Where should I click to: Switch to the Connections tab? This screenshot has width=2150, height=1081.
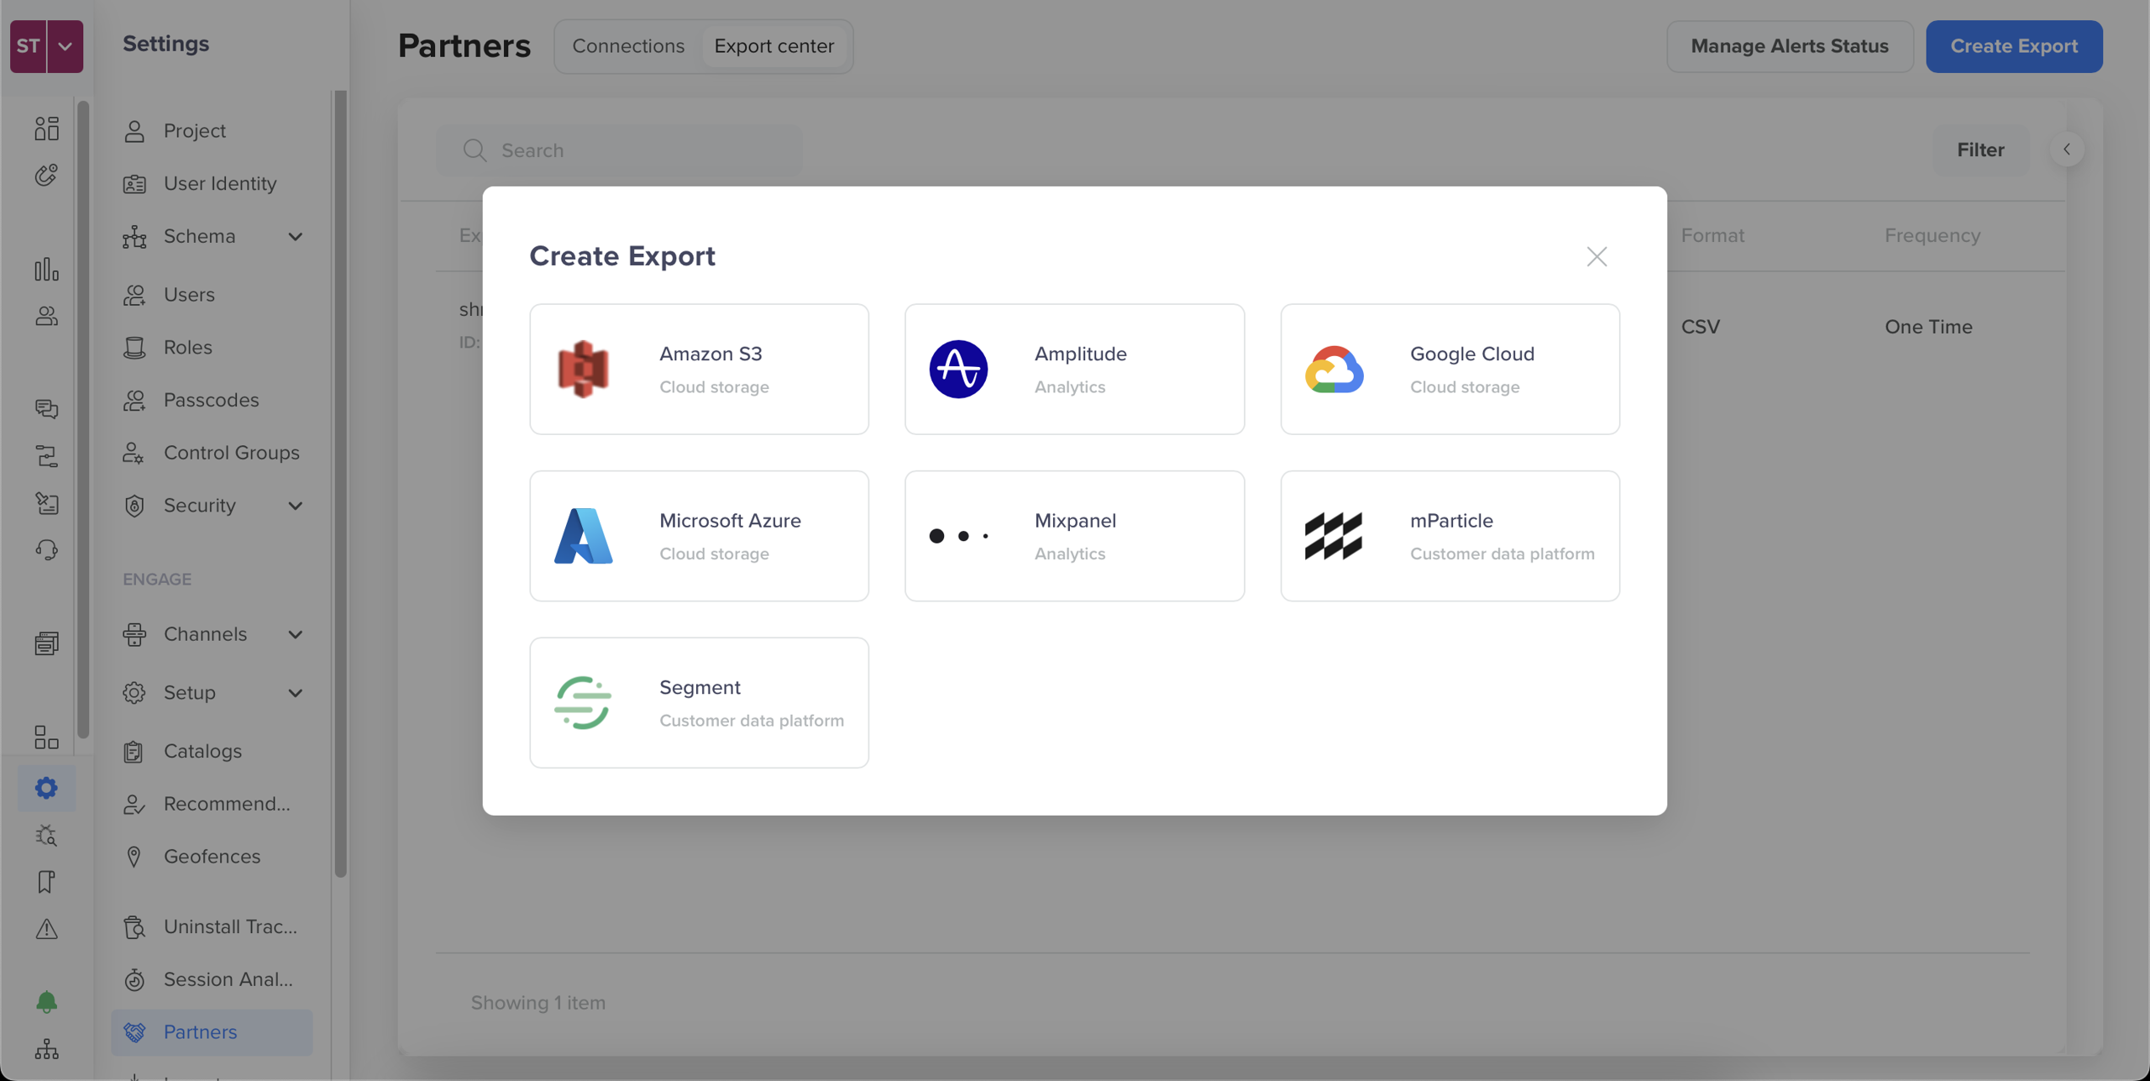pyautogui.click(x=628, y=45)
